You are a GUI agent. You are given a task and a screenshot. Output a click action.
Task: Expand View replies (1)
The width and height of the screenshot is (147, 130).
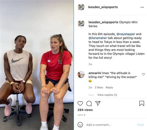[107, 95]
